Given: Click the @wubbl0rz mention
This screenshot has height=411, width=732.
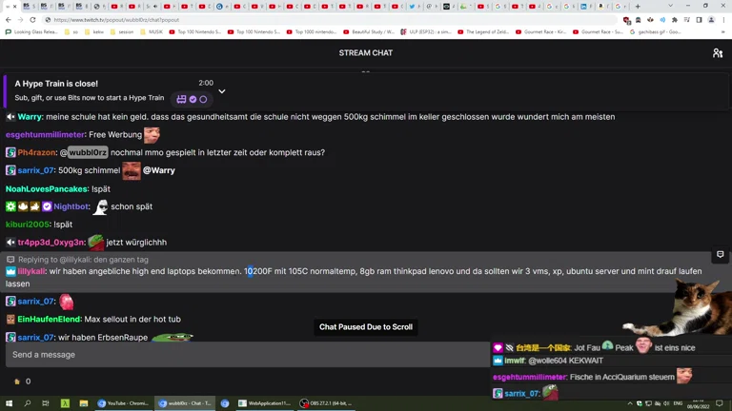Looking at the screenshot, I should (87, 153).
